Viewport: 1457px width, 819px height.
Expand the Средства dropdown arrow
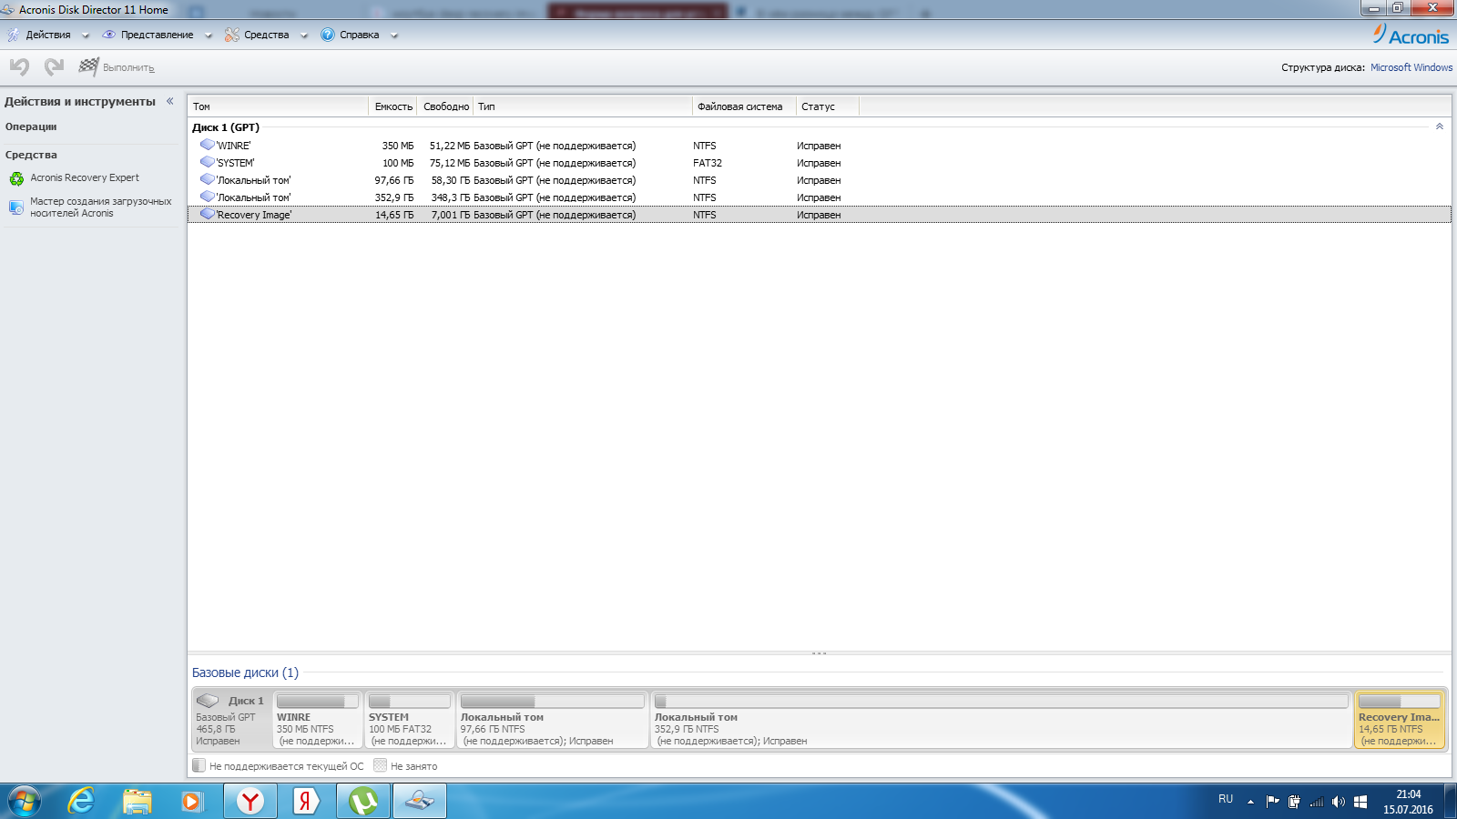(304, 35)
